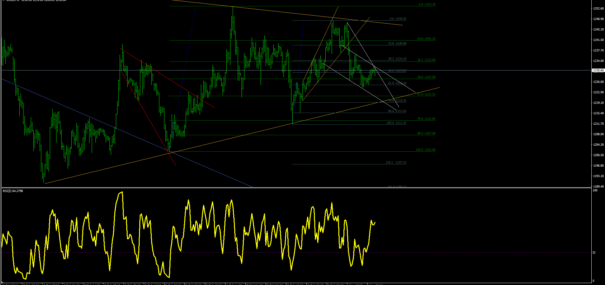
Task: Click 1245.20 on the price axis
Action: click(x=598, y=30)
